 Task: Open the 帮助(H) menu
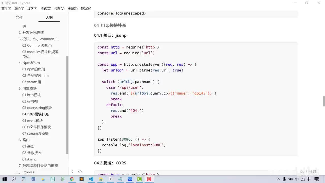tap(86, 9)
